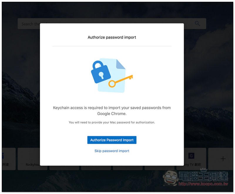Image resolution: width=235 pixels, height=194 pixels.
Task: Click the magnifier search icon
Action: (197, 24)
